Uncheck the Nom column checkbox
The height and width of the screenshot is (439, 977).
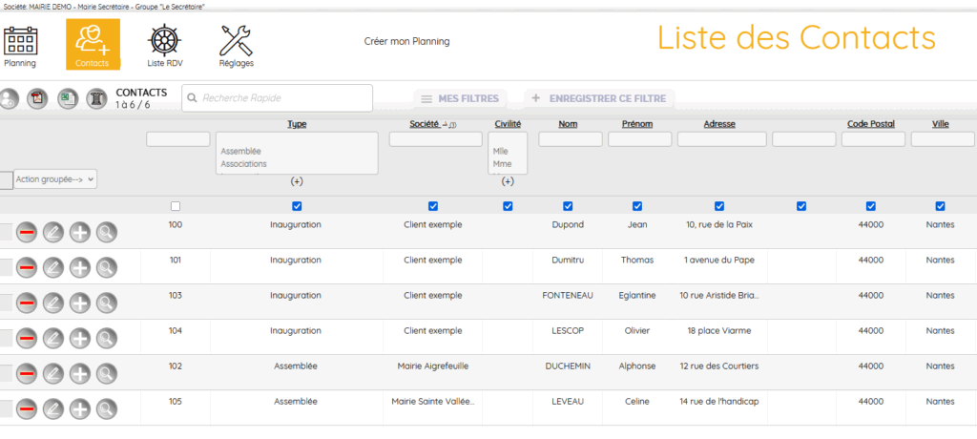[568, 206]
